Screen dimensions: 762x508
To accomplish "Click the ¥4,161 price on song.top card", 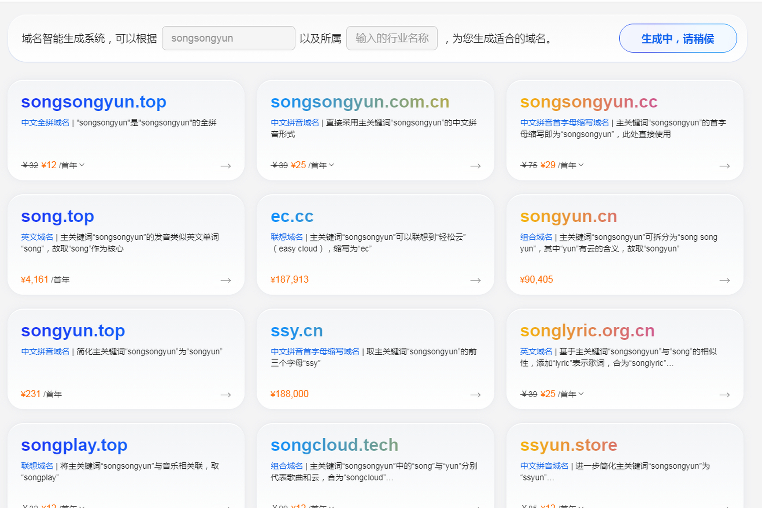I will [x=35, y=279].
